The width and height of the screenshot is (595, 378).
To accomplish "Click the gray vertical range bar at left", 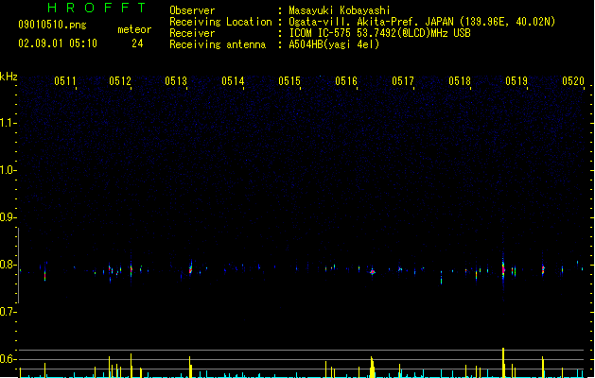I will click(x=18, y=266).
